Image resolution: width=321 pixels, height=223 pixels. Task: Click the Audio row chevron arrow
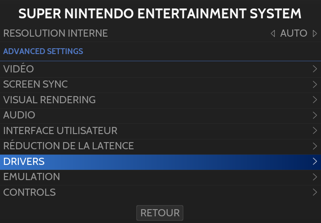pos(315,115)
